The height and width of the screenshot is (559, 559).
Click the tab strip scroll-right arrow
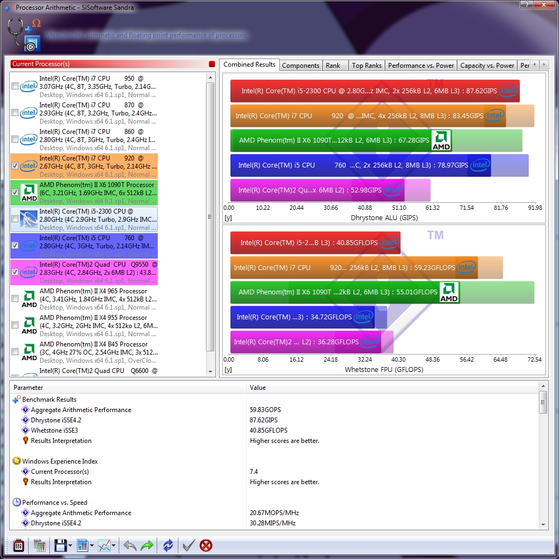[x=544, y=65]
